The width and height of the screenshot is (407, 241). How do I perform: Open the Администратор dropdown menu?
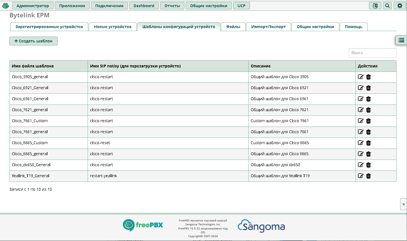click(x=33, y=6)
